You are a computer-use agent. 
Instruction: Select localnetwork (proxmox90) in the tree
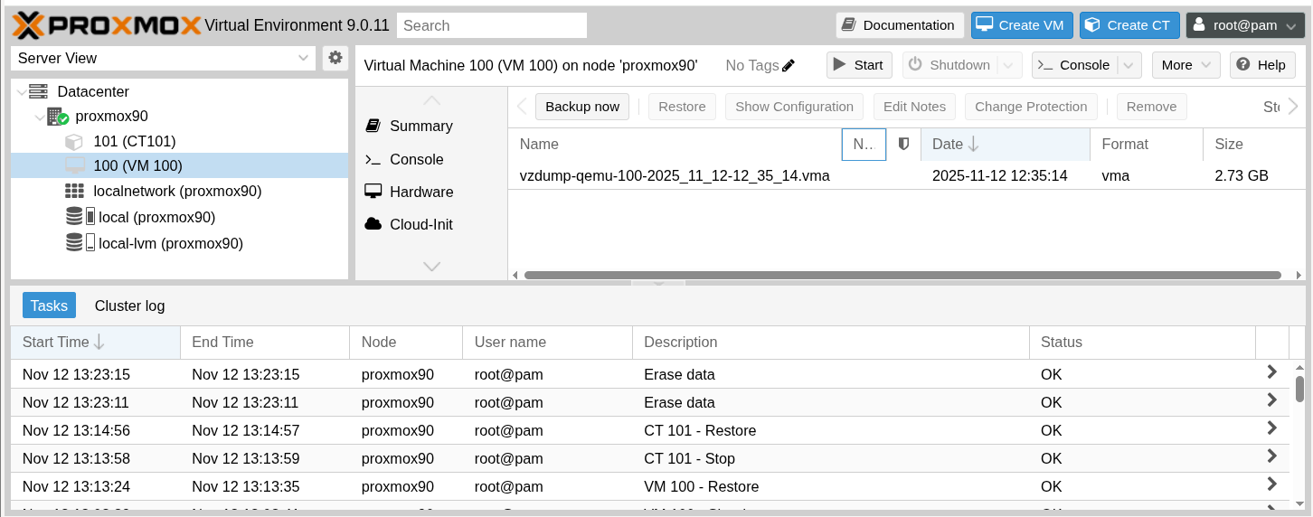click(x=177, y=192)
